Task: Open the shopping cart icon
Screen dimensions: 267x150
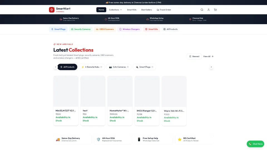Action: click(215, 10)
